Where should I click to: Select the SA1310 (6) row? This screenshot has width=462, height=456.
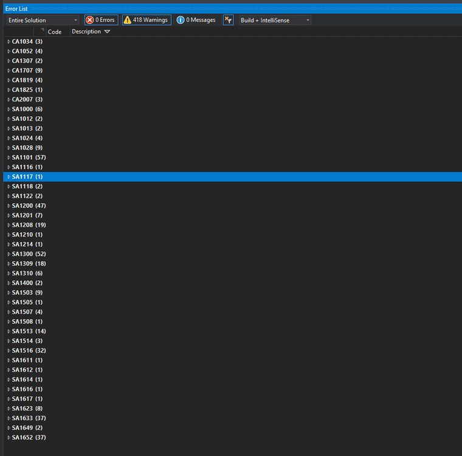232,273
